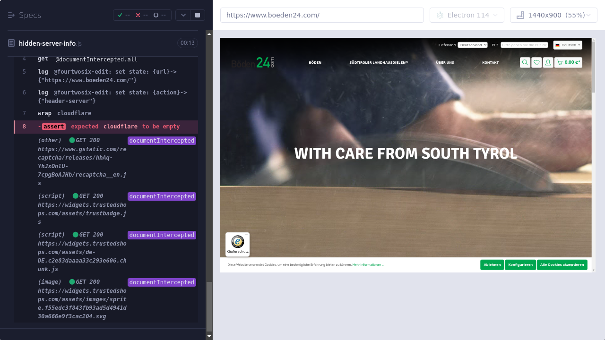Screen dimensions: 605x340
Task: Follow the Mehr Informationen link
Action: 368,265
